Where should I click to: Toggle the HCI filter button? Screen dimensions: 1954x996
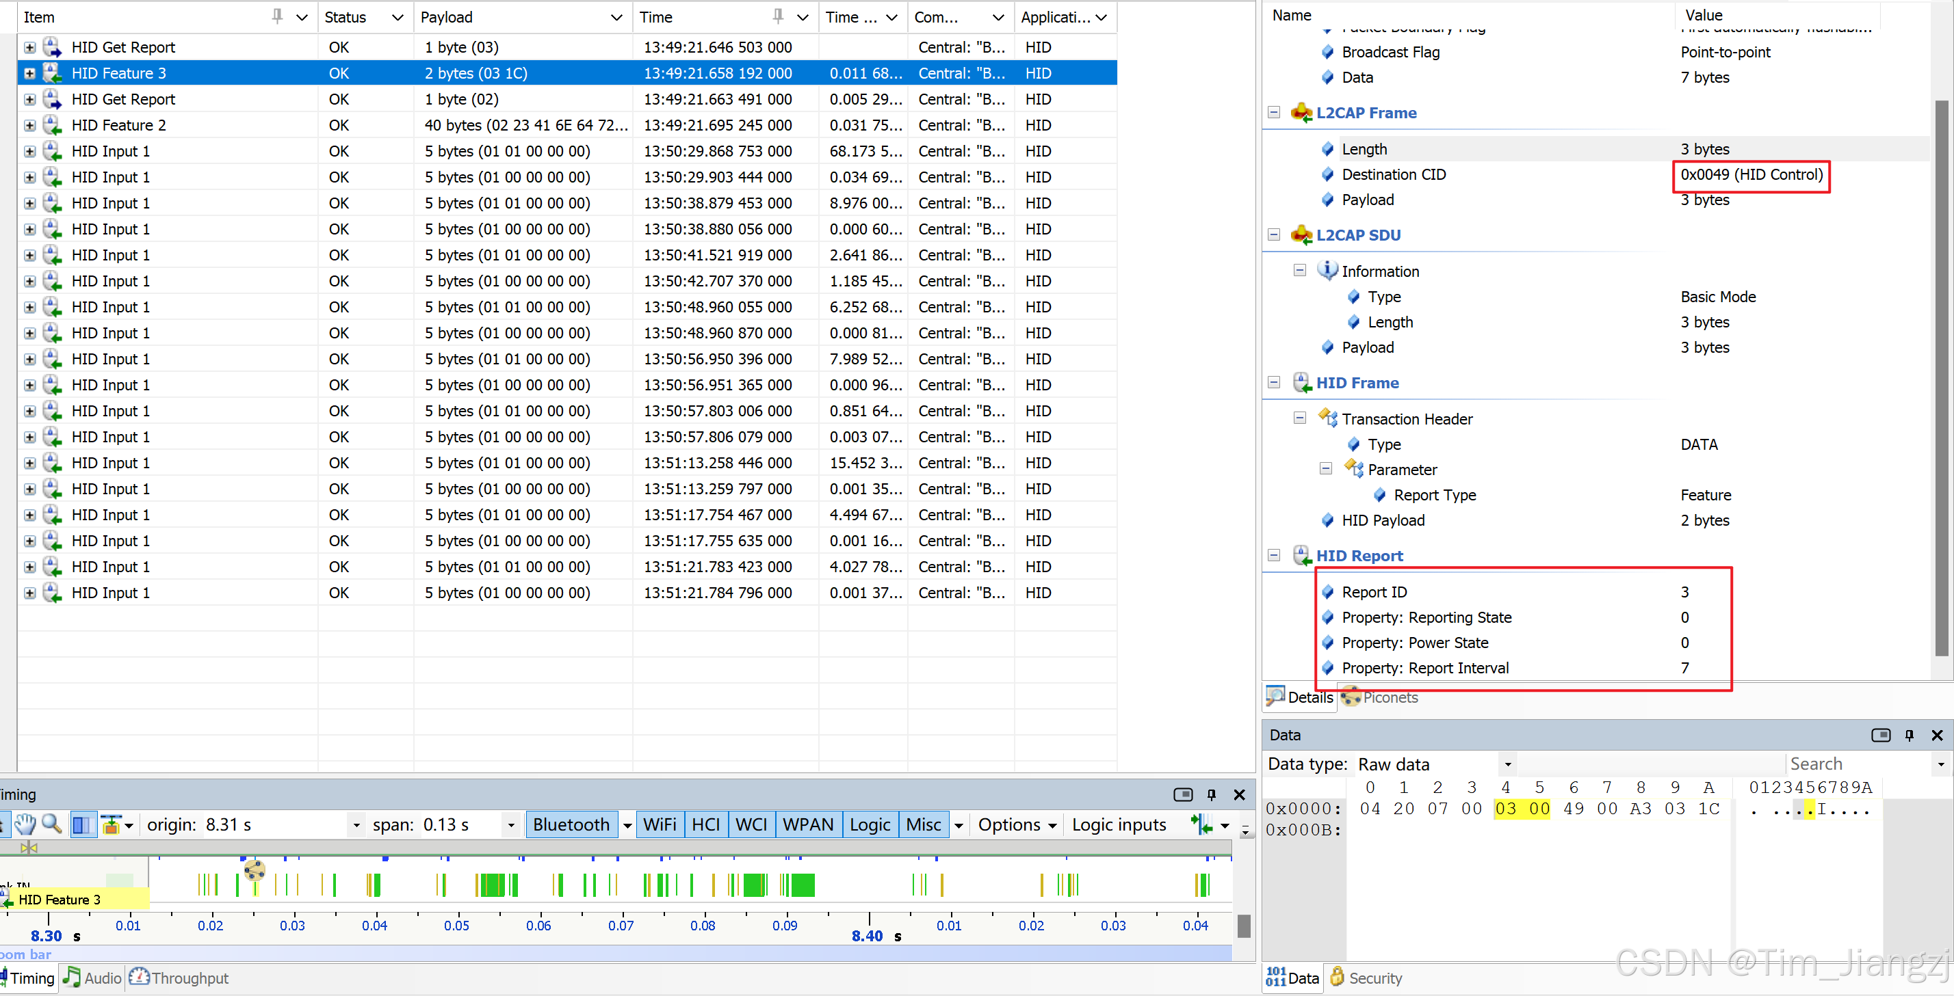705,824
